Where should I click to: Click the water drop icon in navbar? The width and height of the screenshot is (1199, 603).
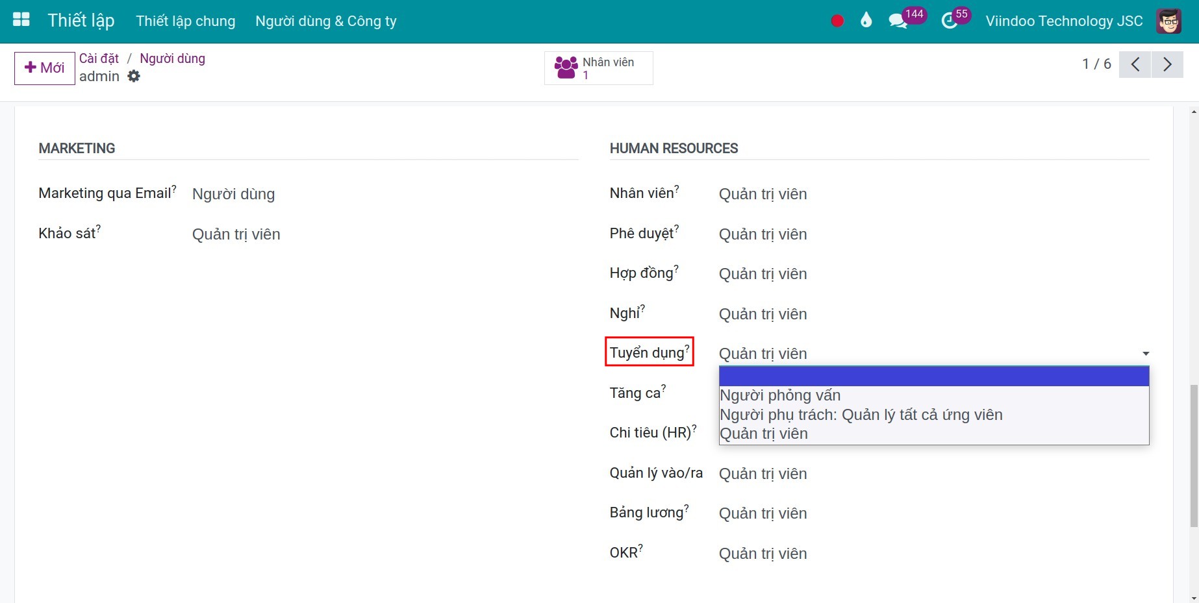[866, 20]
